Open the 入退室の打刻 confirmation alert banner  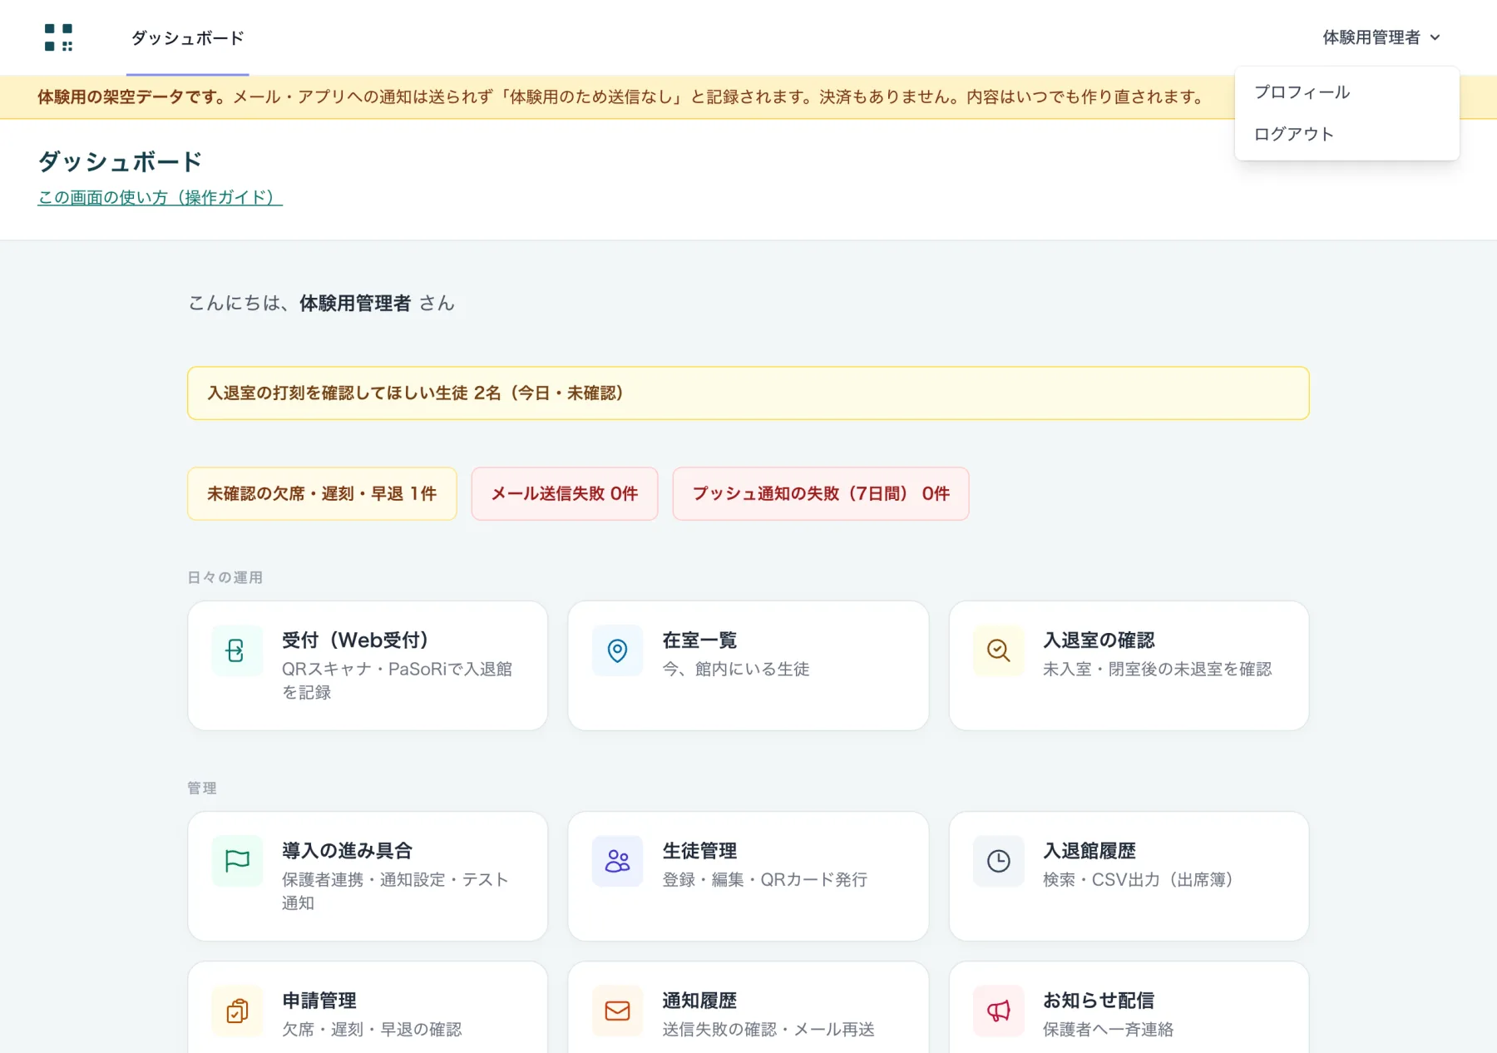748,393
